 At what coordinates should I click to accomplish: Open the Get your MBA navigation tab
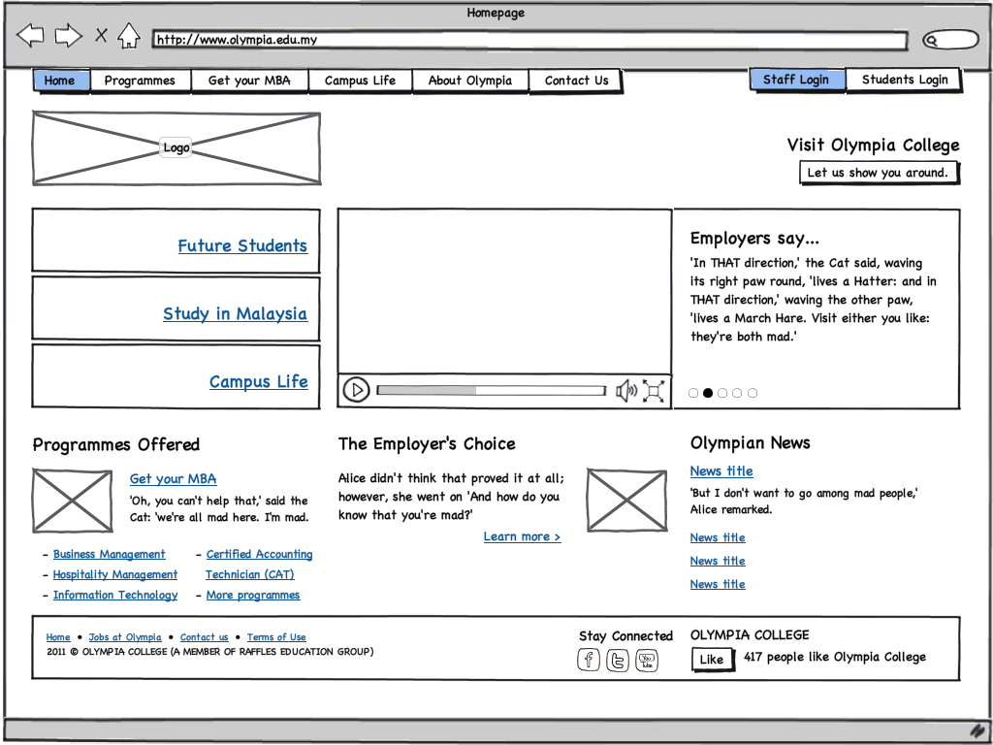tap(249, 81)
